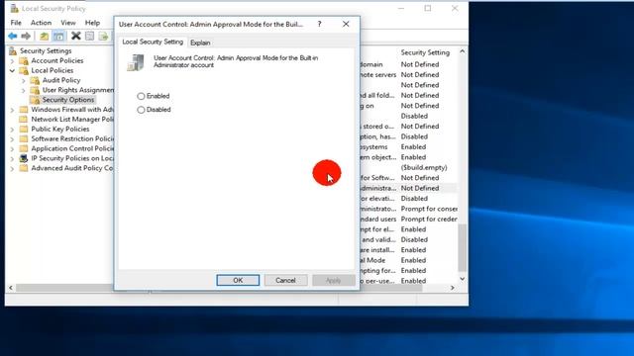The width and height of the screenshot is (634, 356).
Task: Click the Advanced Audit Policy folder icon
Action: [x=24, y=168]
